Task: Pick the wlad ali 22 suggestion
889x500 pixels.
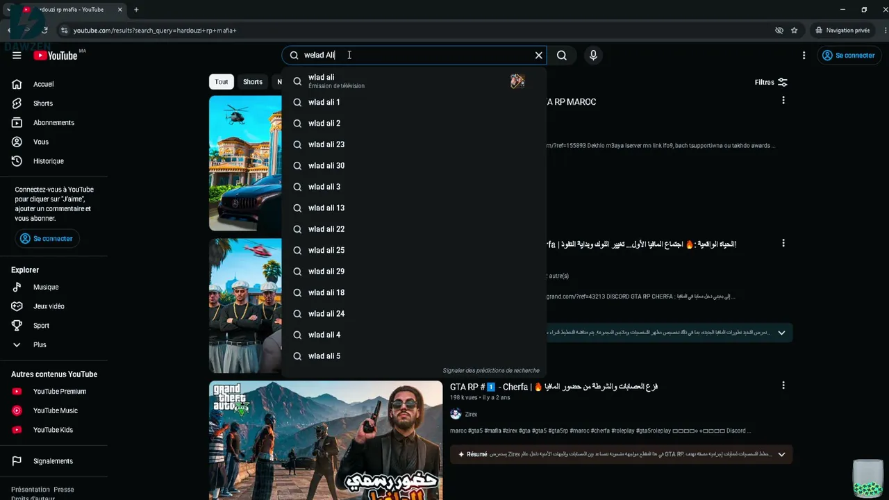Action: coord(414,229)
